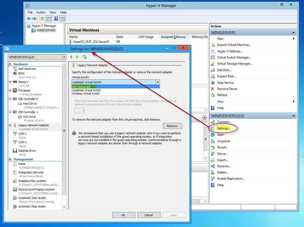Click the Connect icon in Actions pane
The width and height of the screenshot is (304, 227).
[213, 122]
